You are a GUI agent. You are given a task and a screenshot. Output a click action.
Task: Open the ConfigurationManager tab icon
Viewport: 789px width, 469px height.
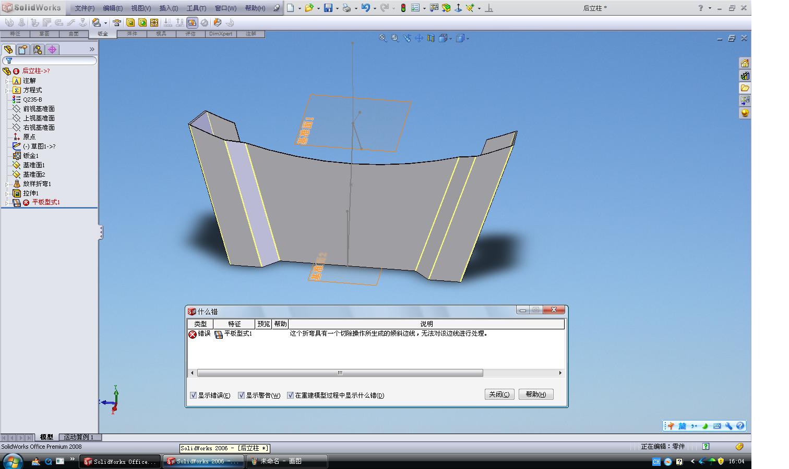click(x=37, y=50)
